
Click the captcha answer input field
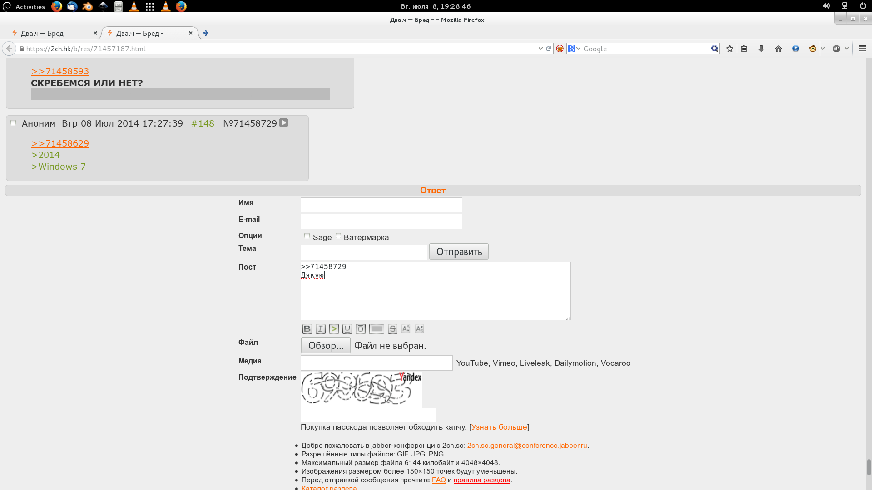(368, 415)
